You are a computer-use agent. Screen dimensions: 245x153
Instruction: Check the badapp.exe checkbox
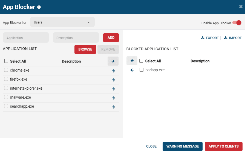[142, 70]
